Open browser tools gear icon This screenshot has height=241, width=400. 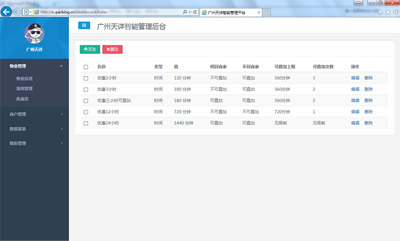coord(395,12)
